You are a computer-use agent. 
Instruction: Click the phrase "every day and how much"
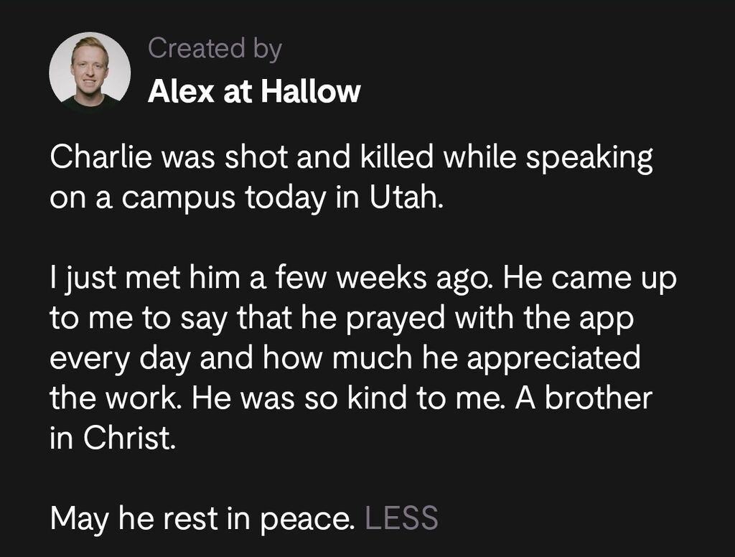click(x=230, y=358)
